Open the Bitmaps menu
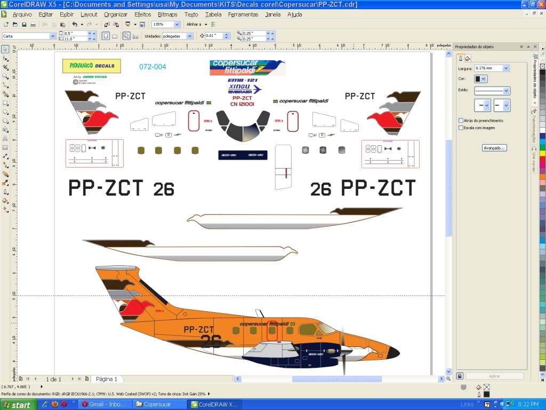The height and width of the screenshot is (410, 546). click(167, 14)
